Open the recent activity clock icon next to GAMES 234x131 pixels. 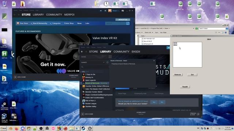tap(107, 62)
